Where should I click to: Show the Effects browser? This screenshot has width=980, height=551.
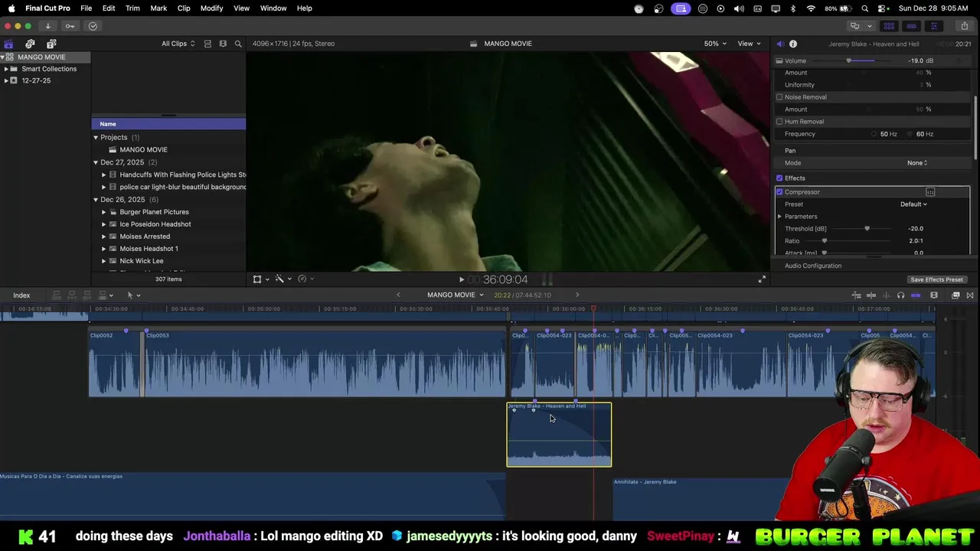click(955, 295)
